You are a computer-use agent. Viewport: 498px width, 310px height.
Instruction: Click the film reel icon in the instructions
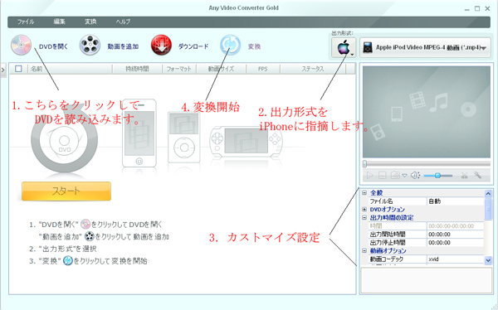(x=90, y=236)
